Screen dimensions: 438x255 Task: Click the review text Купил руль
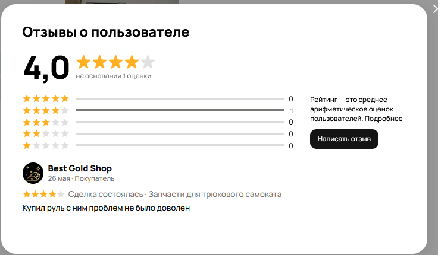pyautogui.click(x=106, y=208)
